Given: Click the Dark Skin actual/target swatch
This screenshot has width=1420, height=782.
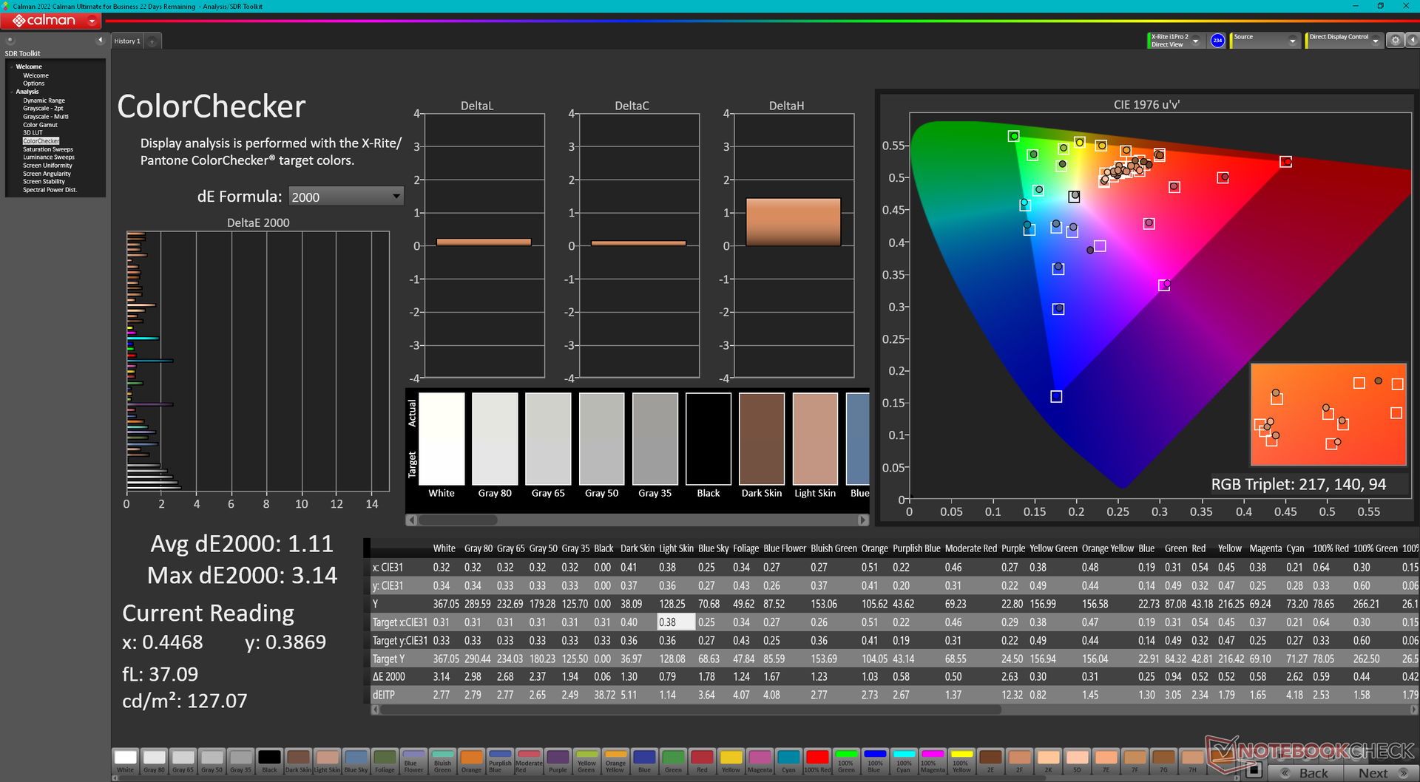Looking at the screenshot, I should pos(762,438).
